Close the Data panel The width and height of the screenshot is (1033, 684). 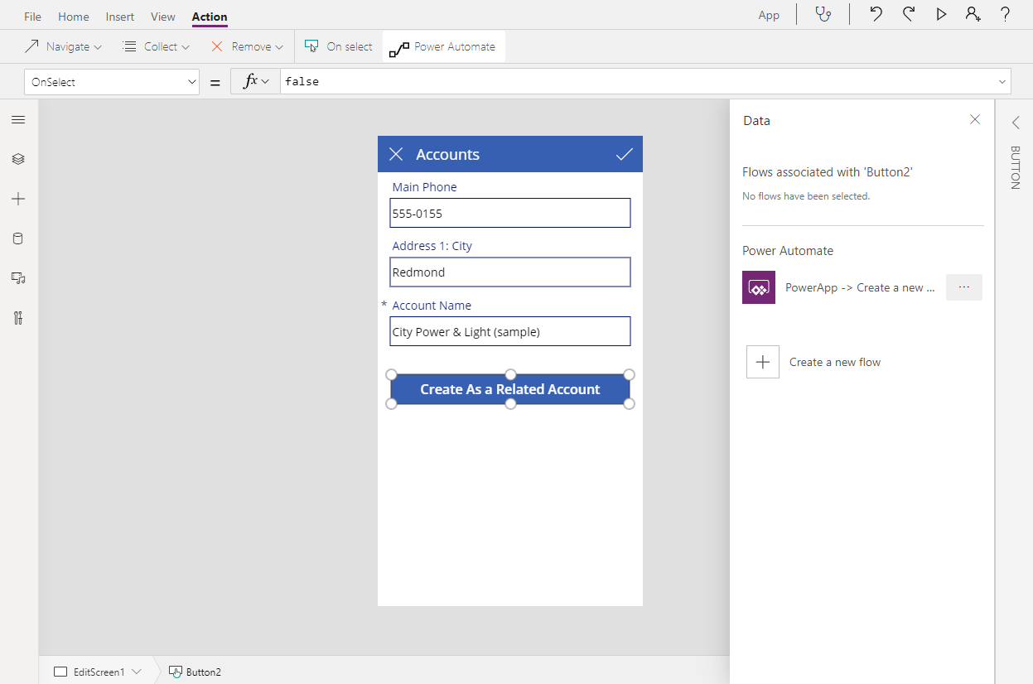coord(975,120)
